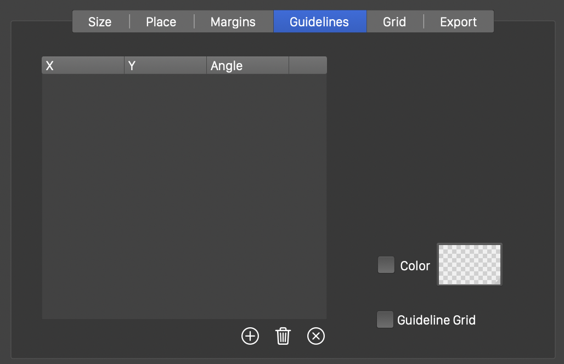Open the Place tab
Screen dimensions: 564x364
[x=161, y=22]
